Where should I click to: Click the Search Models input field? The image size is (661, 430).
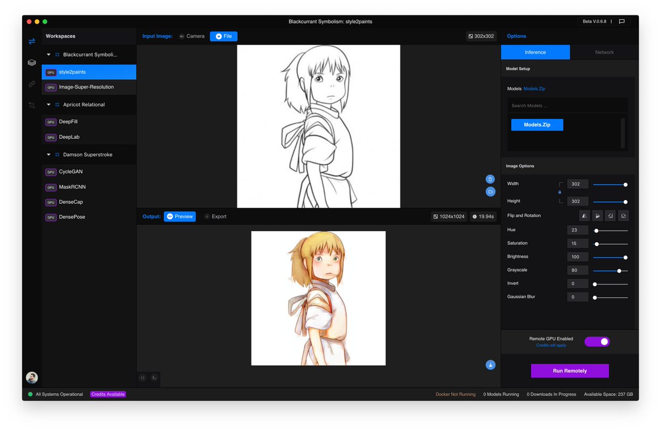click(567, 106)
